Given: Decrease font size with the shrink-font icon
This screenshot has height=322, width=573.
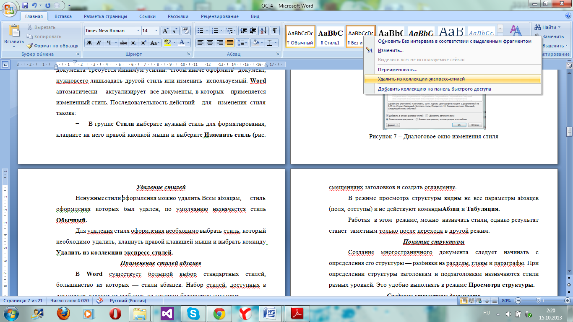Looking at the screenshot, I should (x=174, y=31).
